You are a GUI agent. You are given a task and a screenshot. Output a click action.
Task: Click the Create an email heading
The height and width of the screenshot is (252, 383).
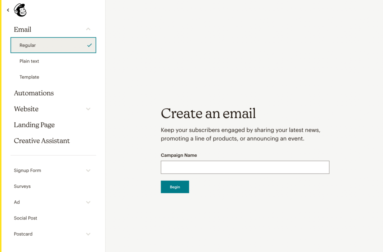[x=208, y=113]
